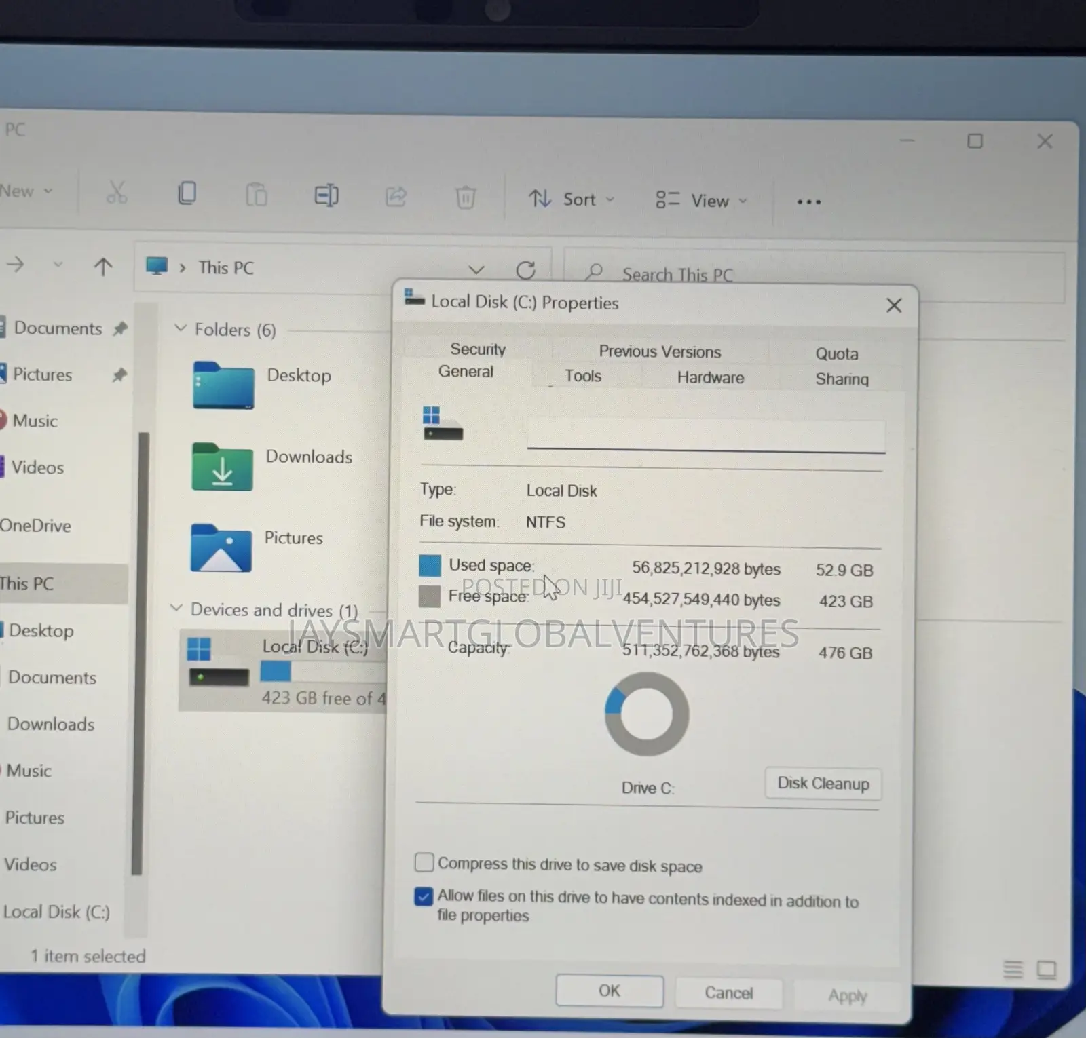Open the Tools tab
The height and width of the screenshot is (1038, 1086).
(x=583, y=376)
